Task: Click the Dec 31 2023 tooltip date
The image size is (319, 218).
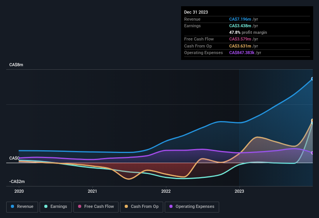Action: click(x=196, y=12)
